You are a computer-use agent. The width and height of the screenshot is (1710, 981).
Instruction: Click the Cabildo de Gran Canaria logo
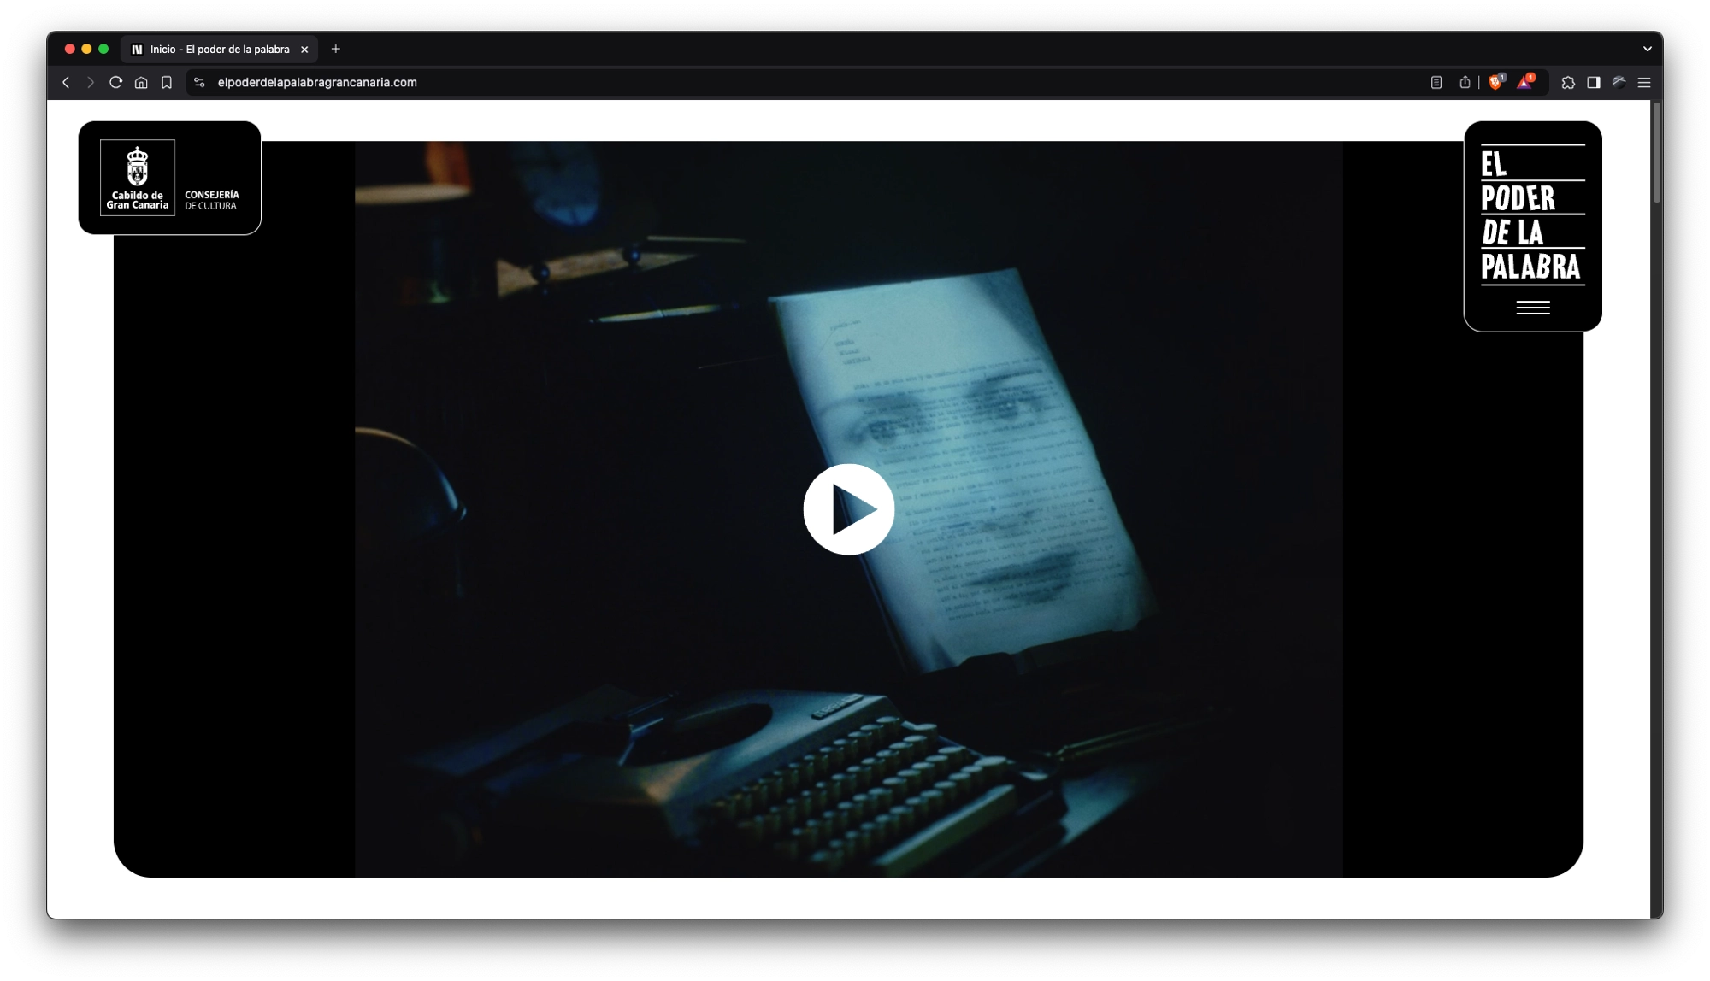[x=138, y=178]
